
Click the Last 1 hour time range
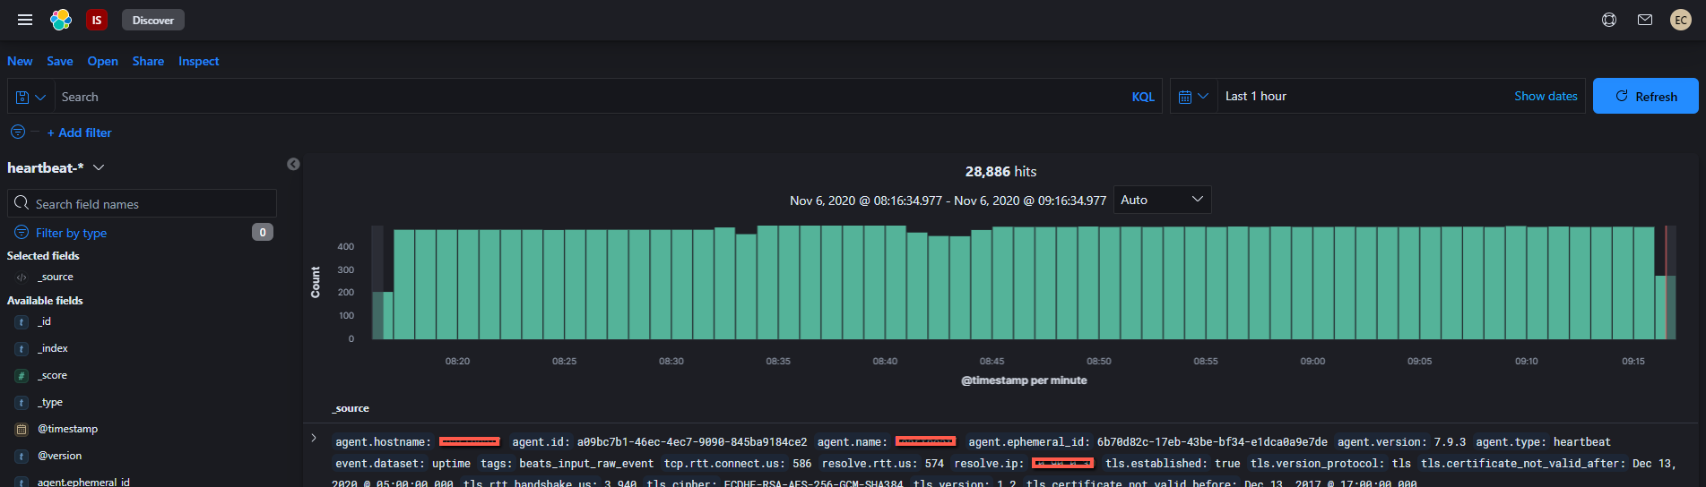(x=1256, y=96)
